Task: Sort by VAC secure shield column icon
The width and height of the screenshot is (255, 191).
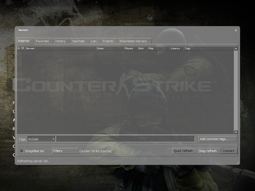Action: pyautogui.click(x=23, y=48)
